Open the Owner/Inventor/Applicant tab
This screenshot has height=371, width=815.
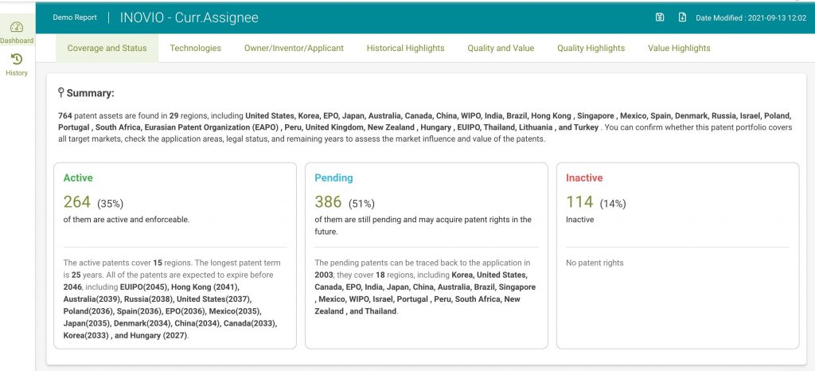tap(294, 48)
